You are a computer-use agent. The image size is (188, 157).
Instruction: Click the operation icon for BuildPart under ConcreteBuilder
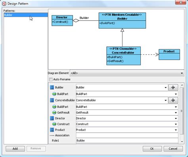(54, 107)
